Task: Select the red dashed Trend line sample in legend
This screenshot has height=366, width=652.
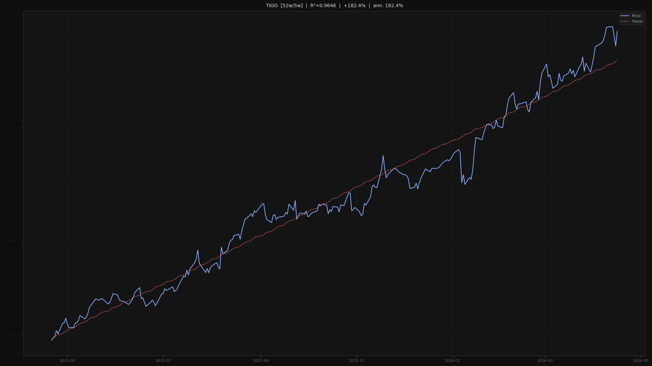Action: click(x=625, y=22)
